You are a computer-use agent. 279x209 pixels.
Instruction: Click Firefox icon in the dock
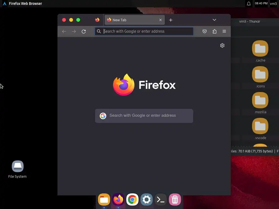(x=118, y=199)
